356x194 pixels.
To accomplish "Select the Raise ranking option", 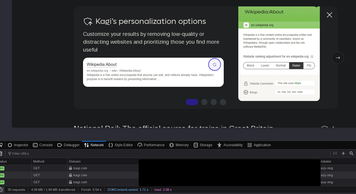I will pos(296,66).
